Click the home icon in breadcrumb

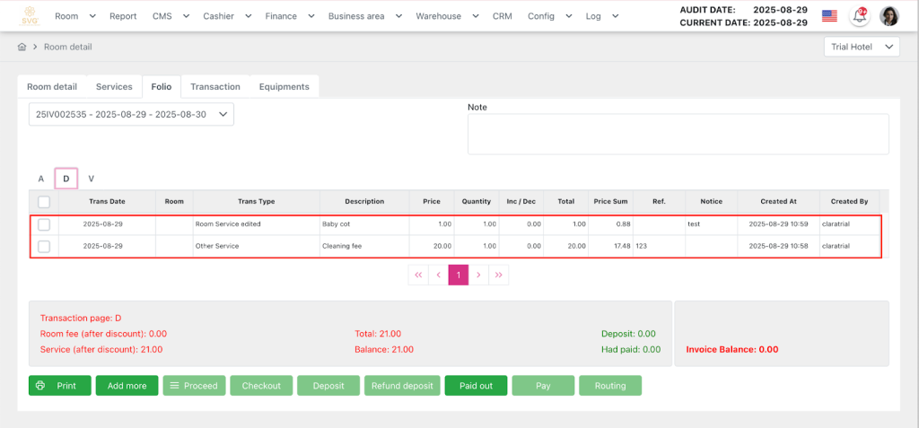[x=22, y=47]
